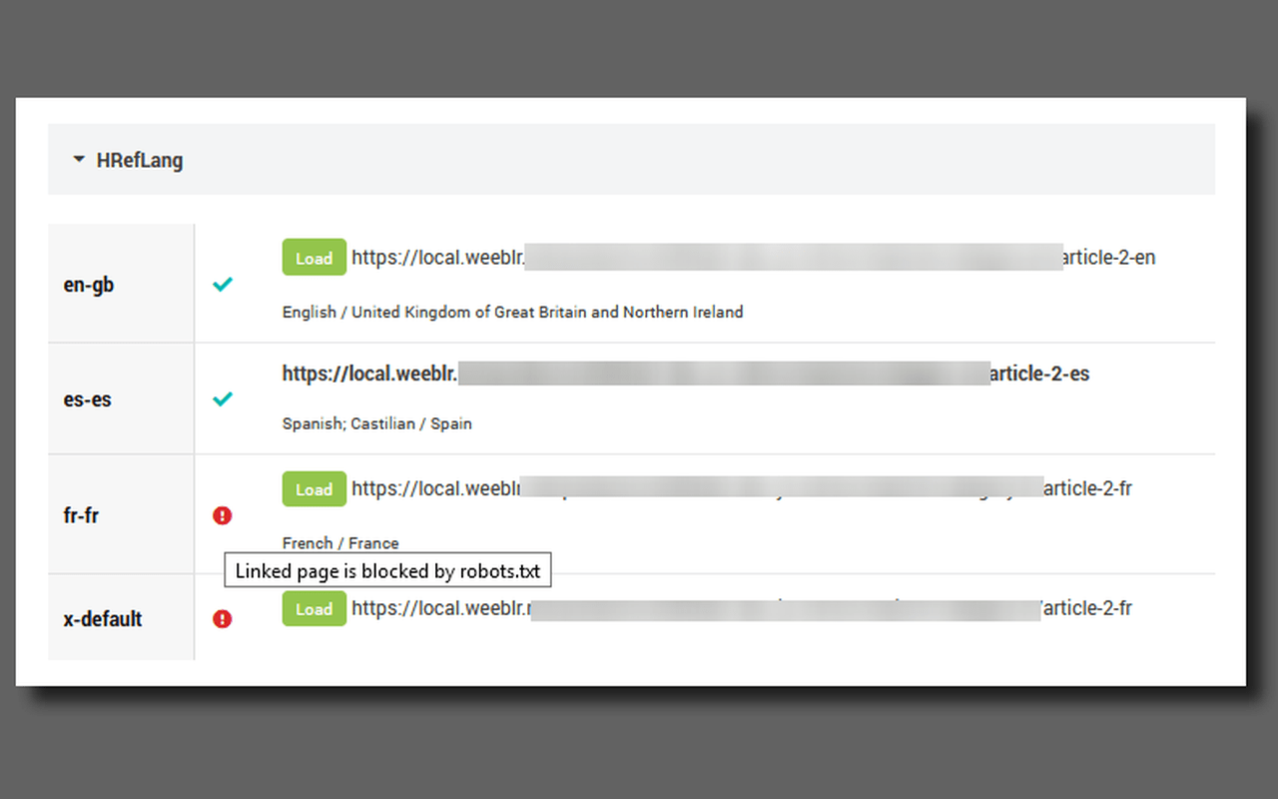
Task: Open the es-es URL ending in article-2-es
Action: [686, 375]
